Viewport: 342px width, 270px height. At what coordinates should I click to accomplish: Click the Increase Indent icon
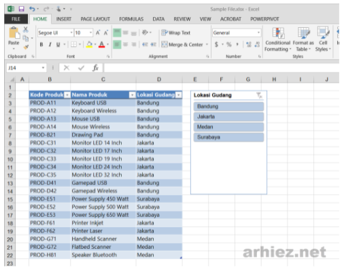tap(154, 44)
